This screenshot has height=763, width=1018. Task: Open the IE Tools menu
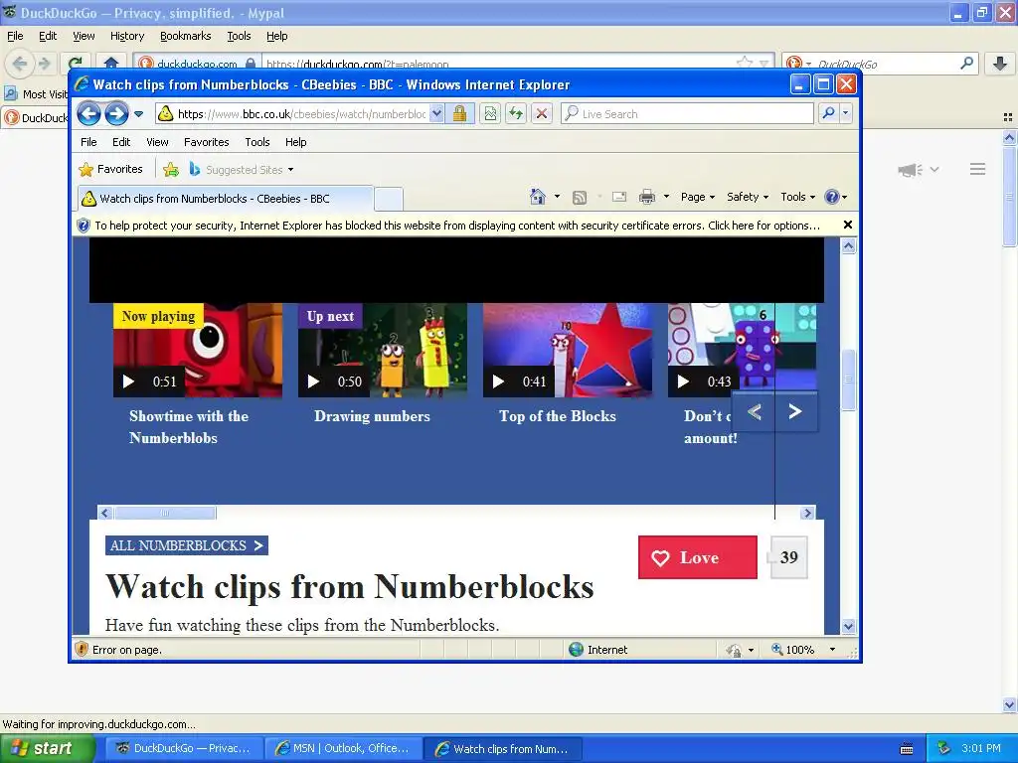(x=257, y=142)
